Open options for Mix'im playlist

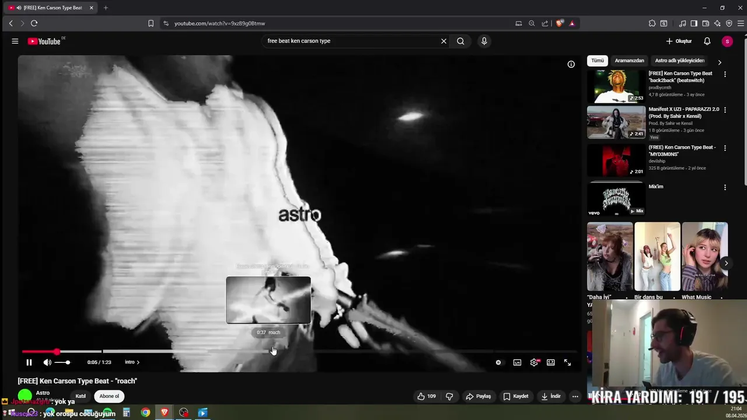click(x=725, y=187)
